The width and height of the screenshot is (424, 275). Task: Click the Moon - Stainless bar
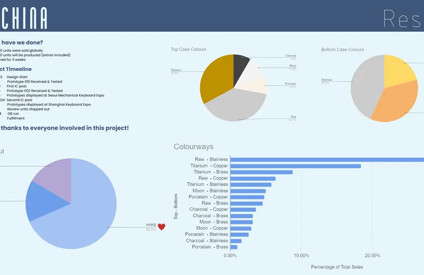tap(248, 191)
